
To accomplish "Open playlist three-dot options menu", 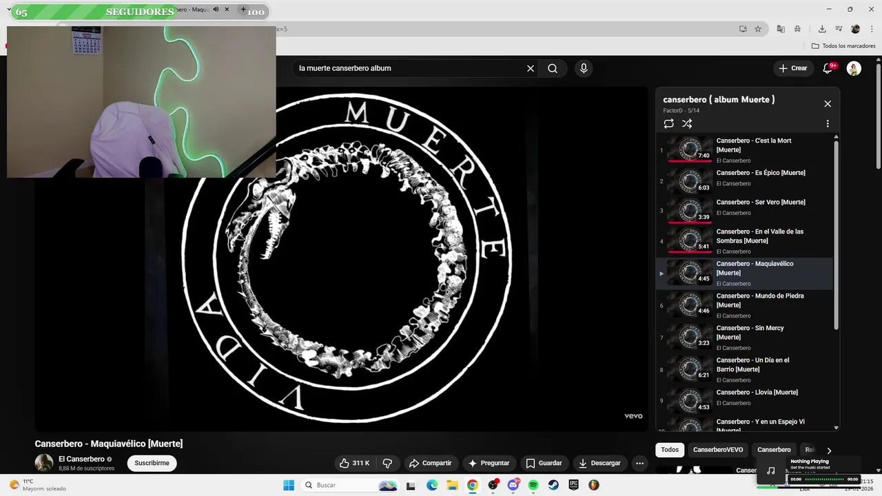I will point(828,124).
